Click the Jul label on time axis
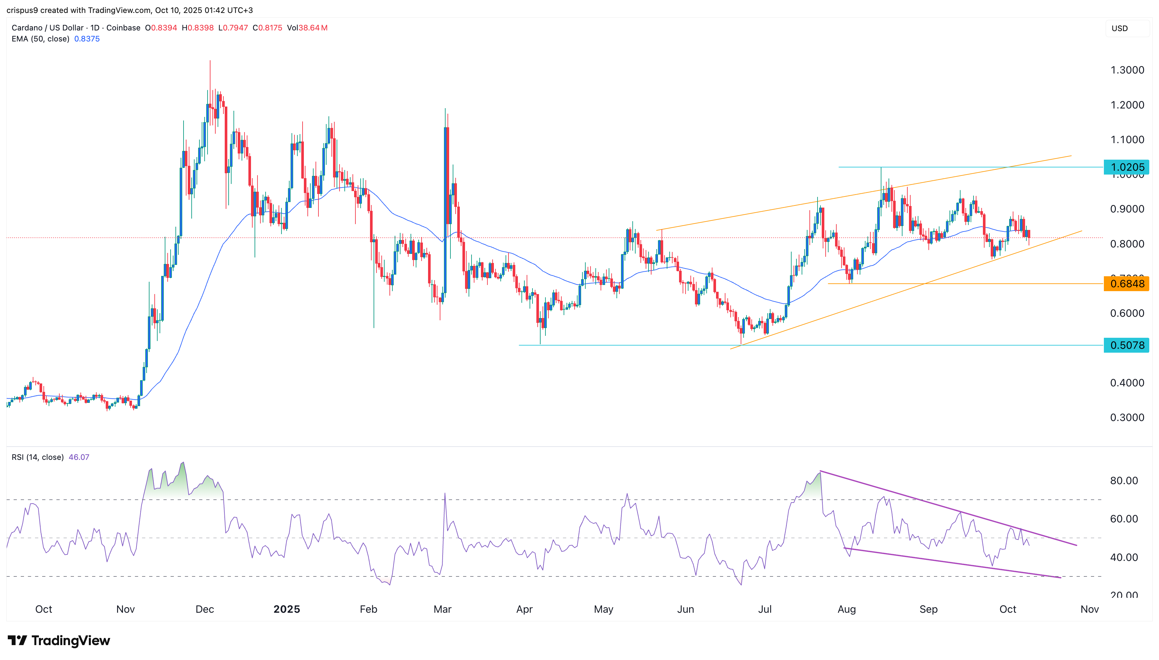 pyautogui.click(x=765, y=609)
